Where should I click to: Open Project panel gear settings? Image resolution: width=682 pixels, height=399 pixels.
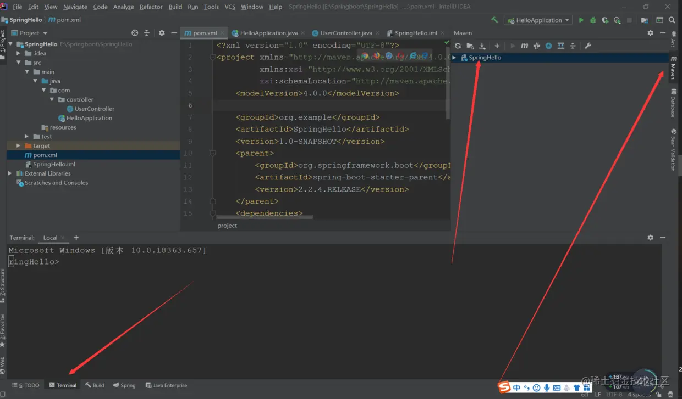[162, 33]
